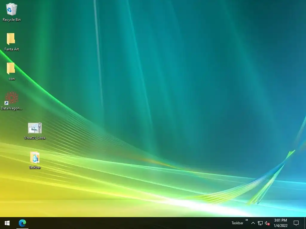Select the DataWagon shortcut icon

coord(12,98)
